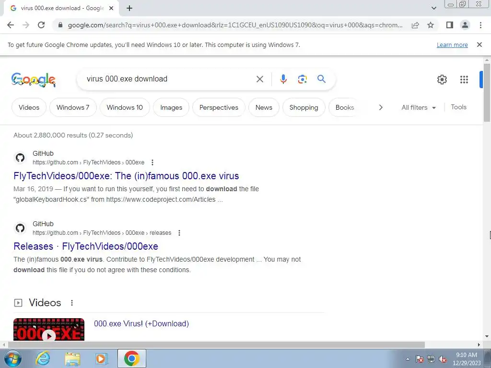Image resolution: width=491 pixels, height=368 pixels.
Task: Switch to News results
Action: point(264,107)
